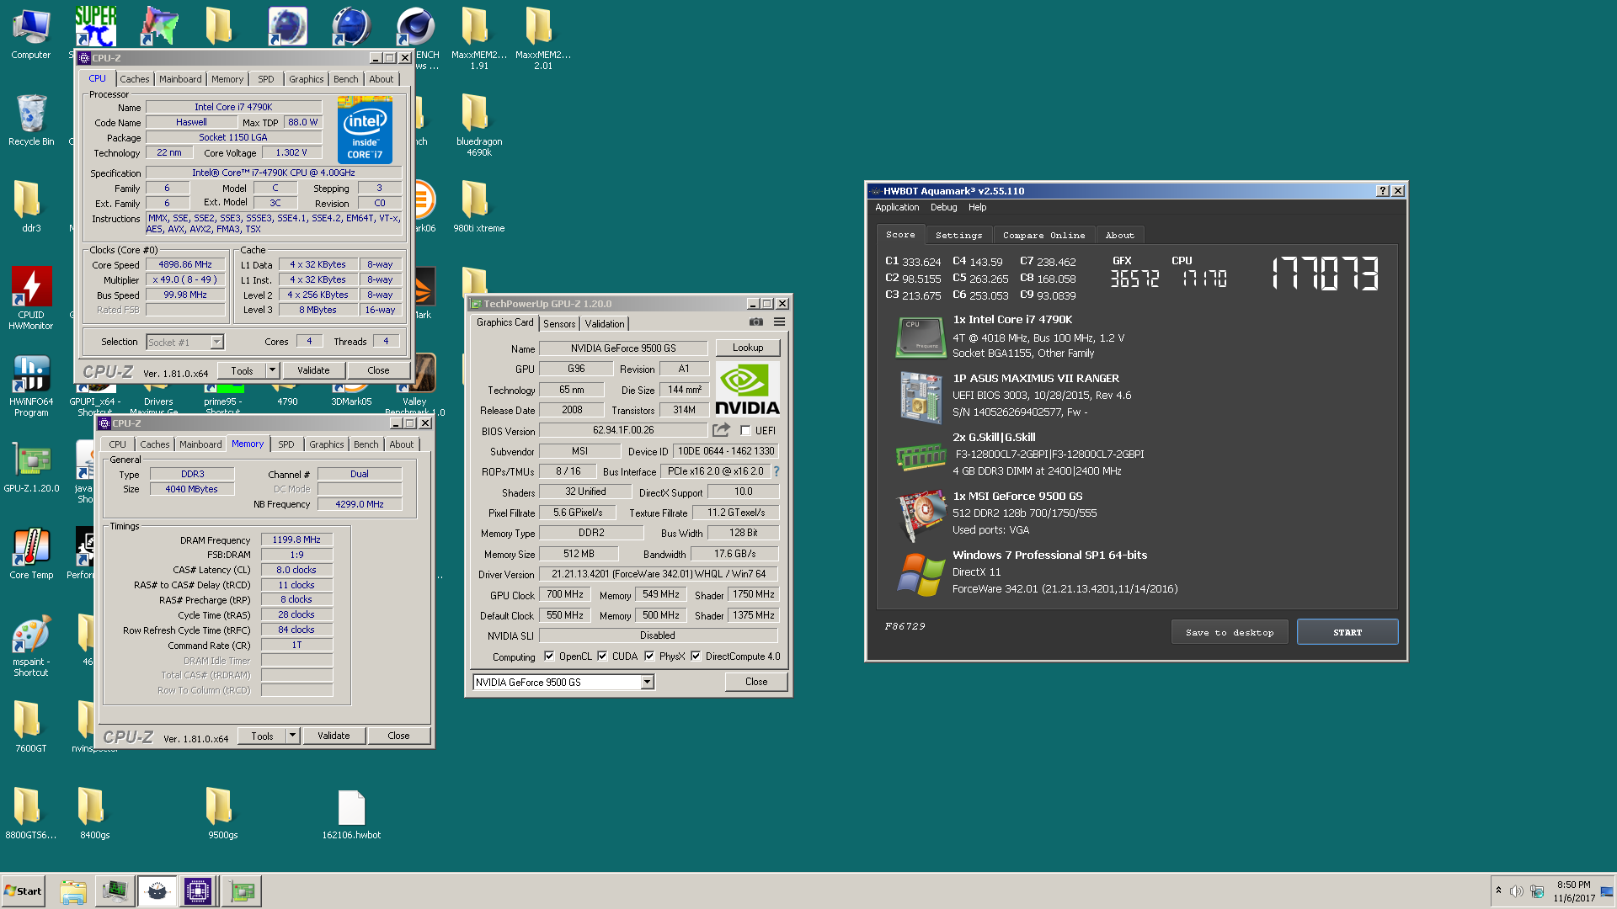Open Tools dropdown arrow in Memory tab window
Image resolution: width=1617 pixels, height=909 pixels.
pyautogui.click(x=292, y=736)
